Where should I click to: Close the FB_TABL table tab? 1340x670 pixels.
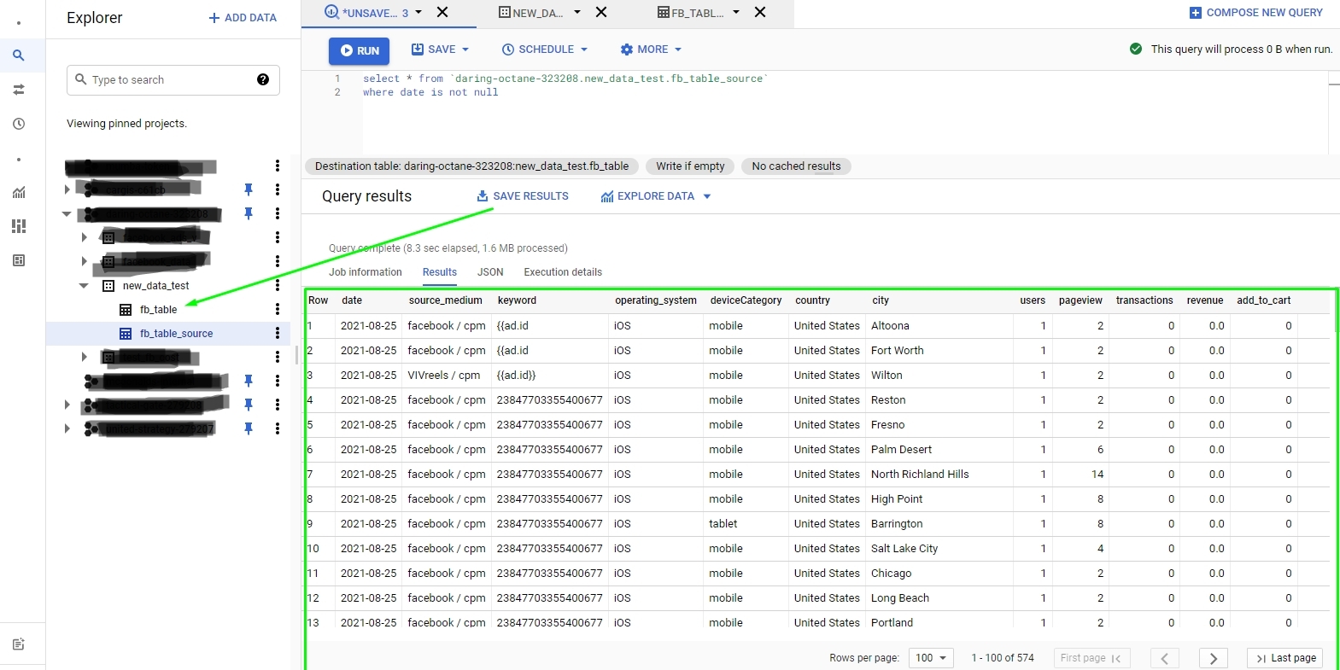coord(760,12)
